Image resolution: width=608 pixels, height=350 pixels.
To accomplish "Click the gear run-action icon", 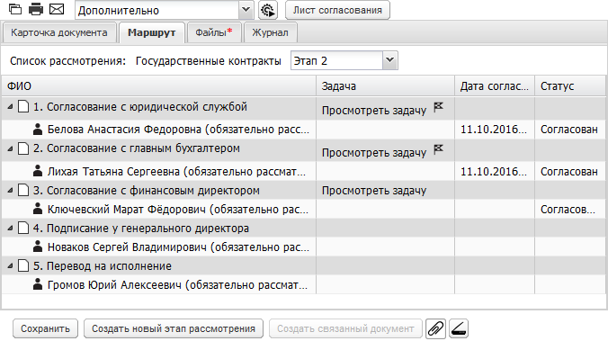I will coord(268,10).
